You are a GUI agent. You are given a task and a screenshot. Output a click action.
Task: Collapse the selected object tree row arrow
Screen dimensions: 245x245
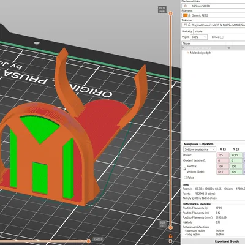click(x=183, y=48)
